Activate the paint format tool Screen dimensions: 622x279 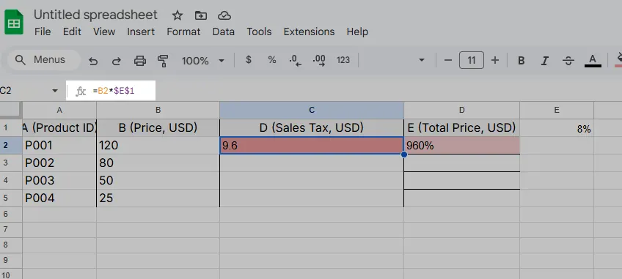pyautogui.click(x=163, y=61)
